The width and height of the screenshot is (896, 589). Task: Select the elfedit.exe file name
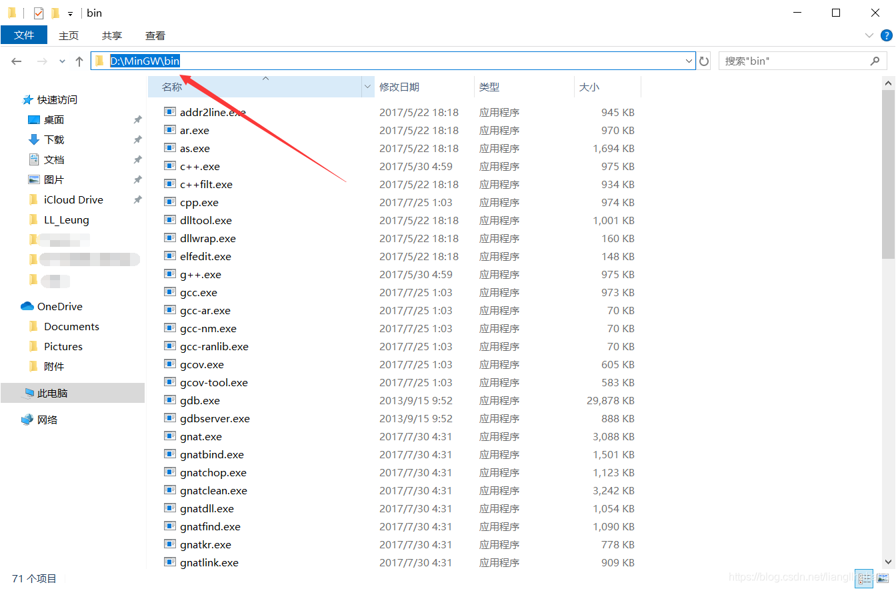(x=205, y=256)
